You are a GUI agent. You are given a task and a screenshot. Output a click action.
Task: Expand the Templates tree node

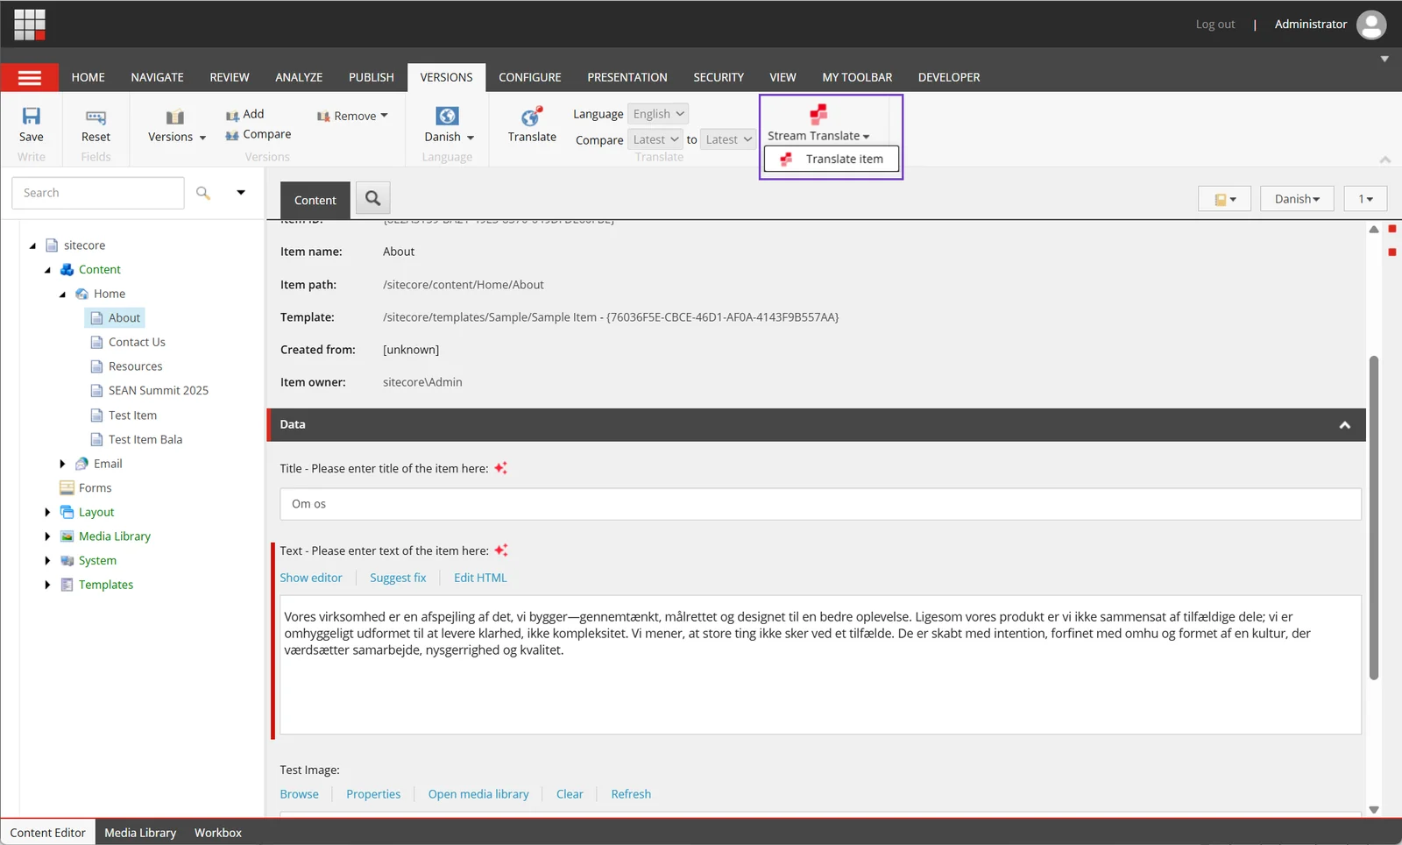click(47, 585)
